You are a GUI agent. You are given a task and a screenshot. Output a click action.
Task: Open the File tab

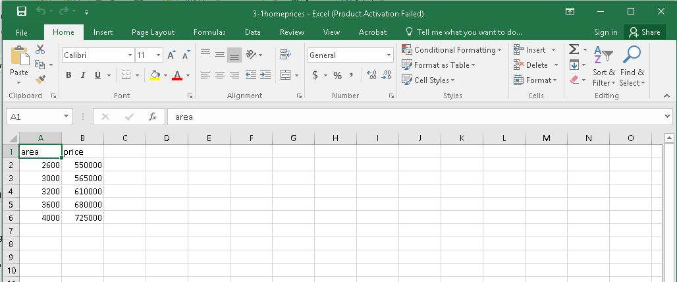pos(22,32)
